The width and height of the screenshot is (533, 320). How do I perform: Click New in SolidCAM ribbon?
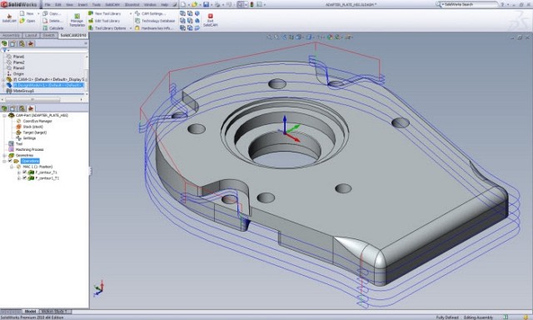(27, 13)
